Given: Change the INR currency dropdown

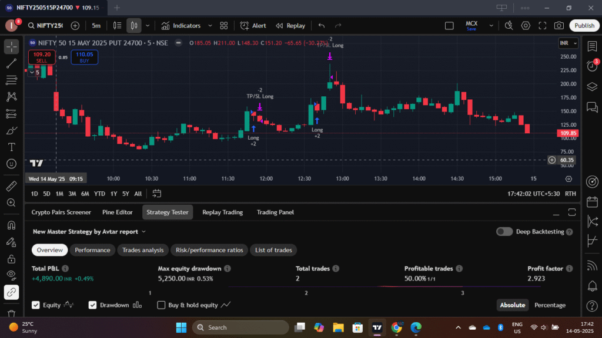Looking at the screenshot, I should (568, 43).
